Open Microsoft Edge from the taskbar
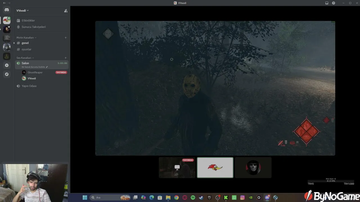 (x=152, y=198)
